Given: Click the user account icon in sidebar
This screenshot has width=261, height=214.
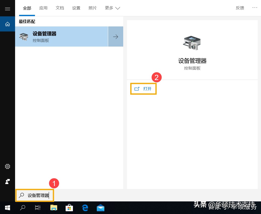Looking at the screenshot, I should (x=8, y=182).
